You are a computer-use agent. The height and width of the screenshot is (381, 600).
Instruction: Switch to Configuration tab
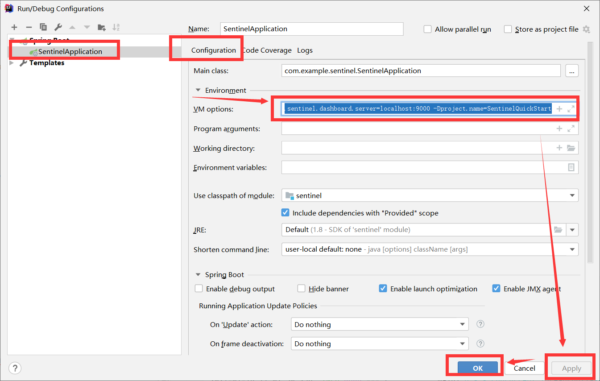[213, 50]
